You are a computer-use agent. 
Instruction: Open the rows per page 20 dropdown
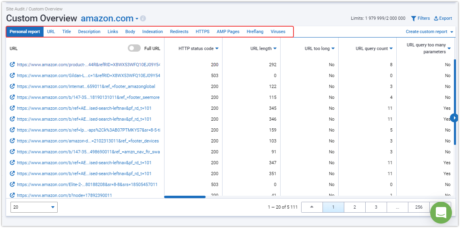[x=34, y=207]
